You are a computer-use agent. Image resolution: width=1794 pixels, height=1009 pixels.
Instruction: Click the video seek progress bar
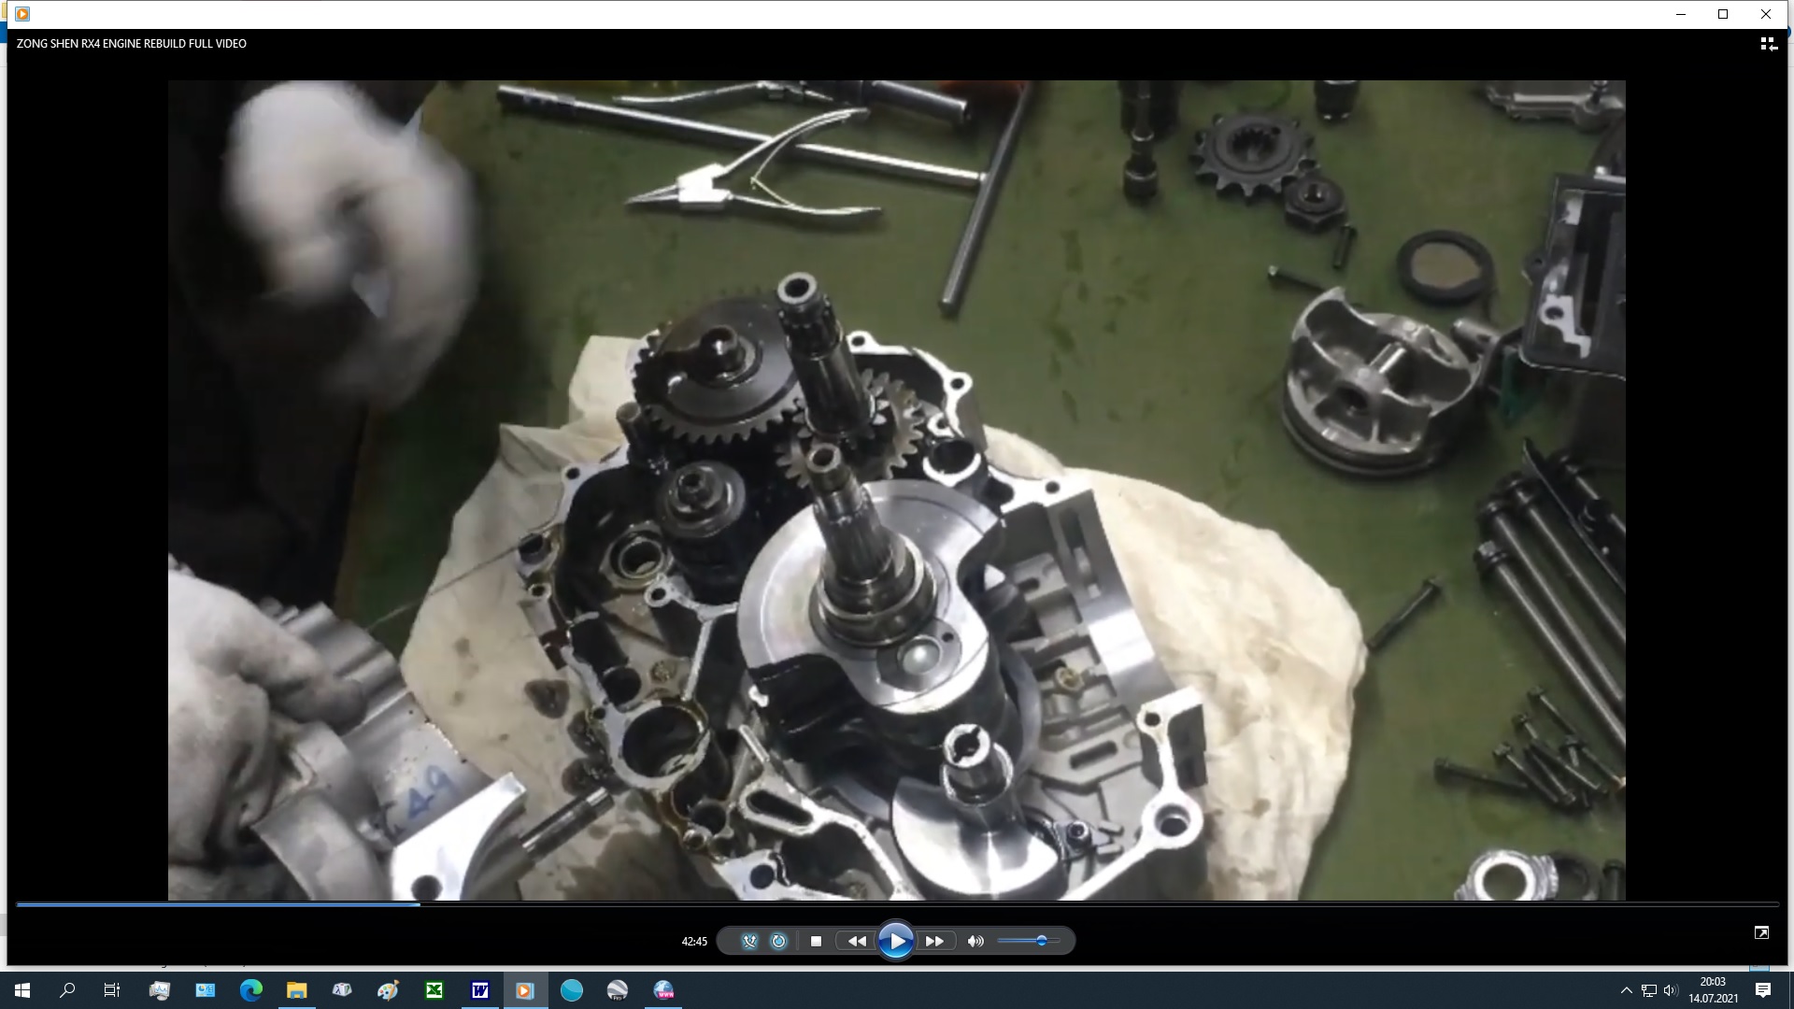[897, 903]
